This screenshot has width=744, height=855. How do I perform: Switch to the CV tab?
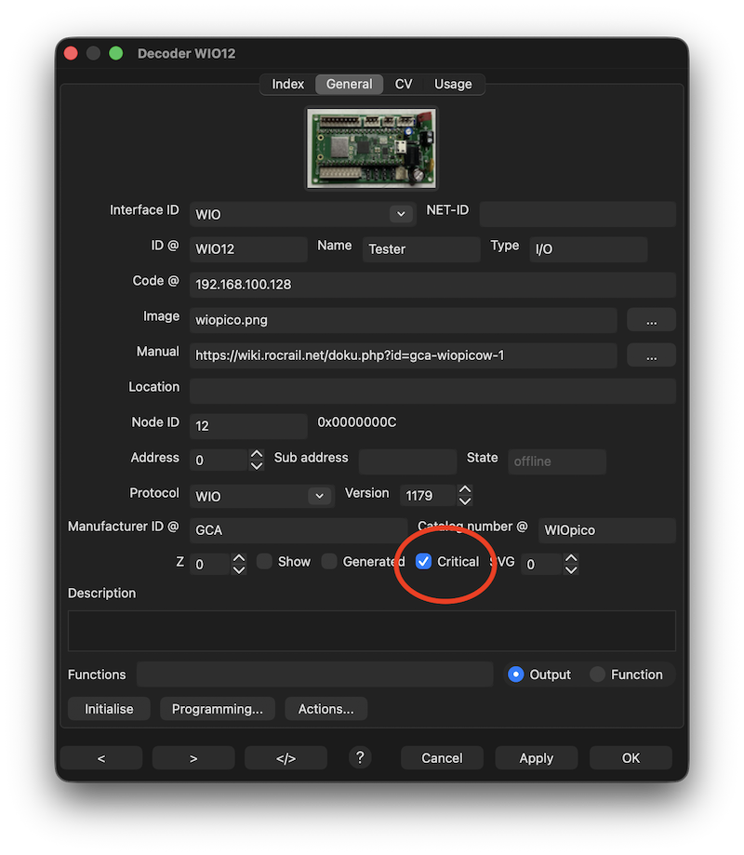coord(404,84)
